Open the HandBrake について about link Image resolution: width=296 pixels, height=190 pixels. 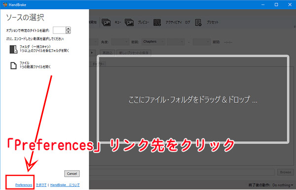[65, 185]
